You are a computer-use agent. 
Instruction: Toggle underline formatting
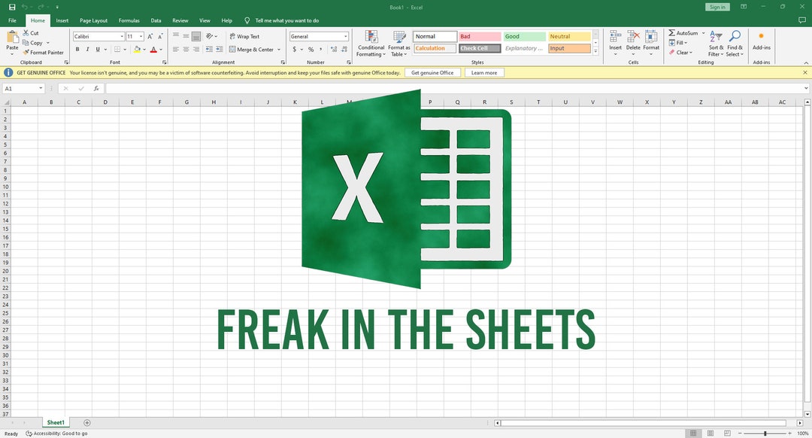[x=97, y=49]
